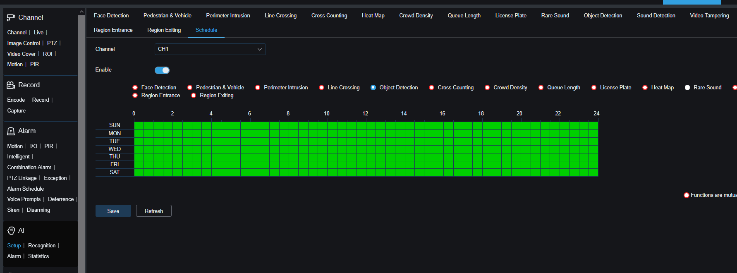Image resolution: width=737 pixels, height=273 pixels.
Task: Open the Rare Sound top tab
Action: (555, 16)
